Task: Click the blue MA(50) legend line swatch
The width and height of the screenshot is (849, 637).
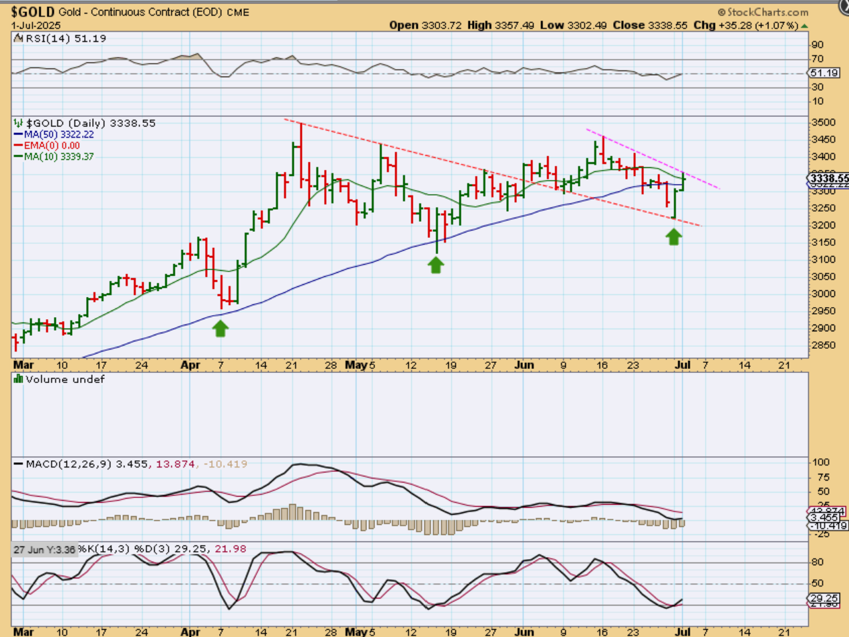Action: (18, 134)
